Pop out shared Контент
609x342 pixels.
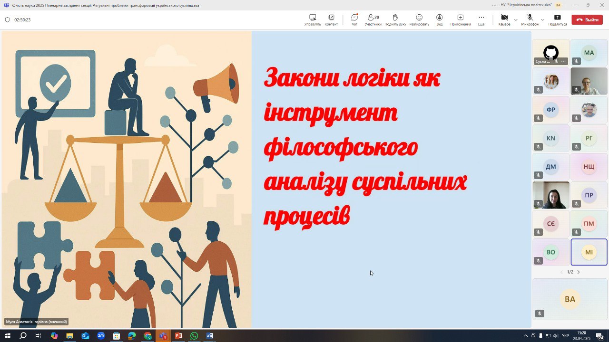pyautogui.click(x=331, y=19)
